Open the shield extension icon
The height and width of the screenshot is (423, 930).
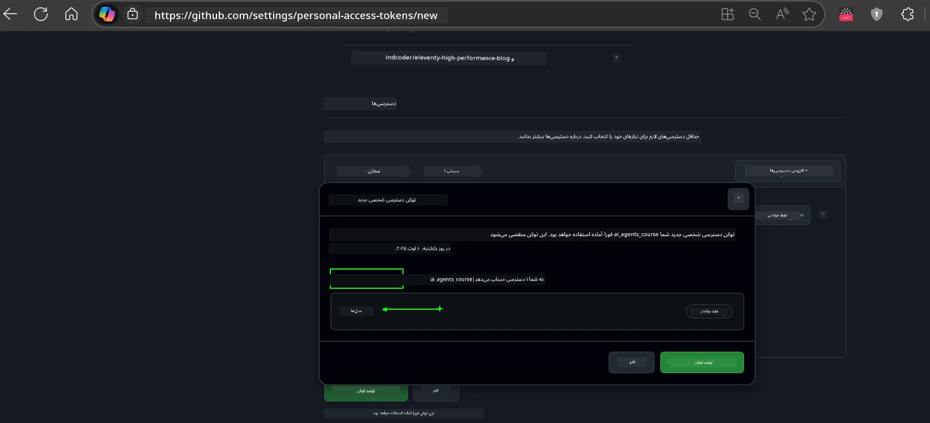(x=877, y=15)
